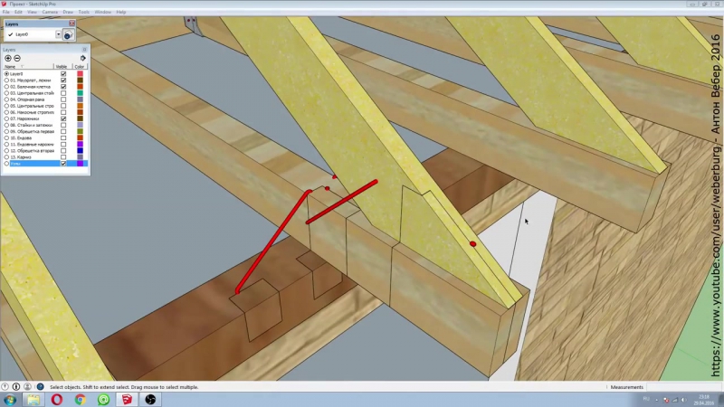
Task: Set Layer0 as the active layer
Action: [x=7, y=73]
